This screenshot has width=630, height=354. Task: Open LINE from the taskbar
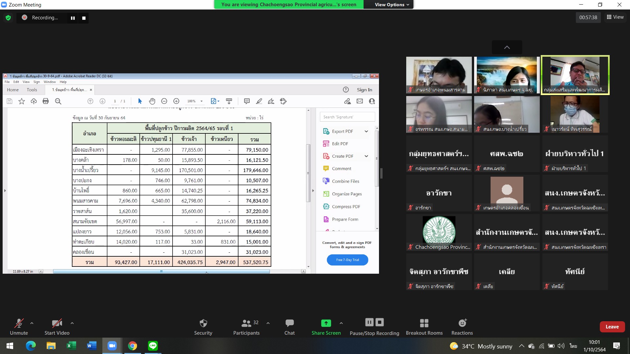(x=153, y=346)
